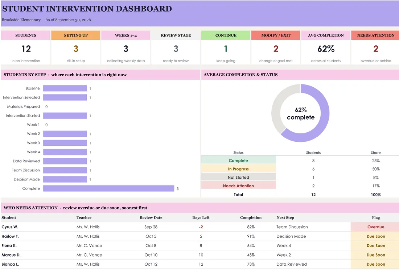This screenshot has width=399, height=270.
Task: Click the Intervention Started bar
Action: [x=65, y=116]
